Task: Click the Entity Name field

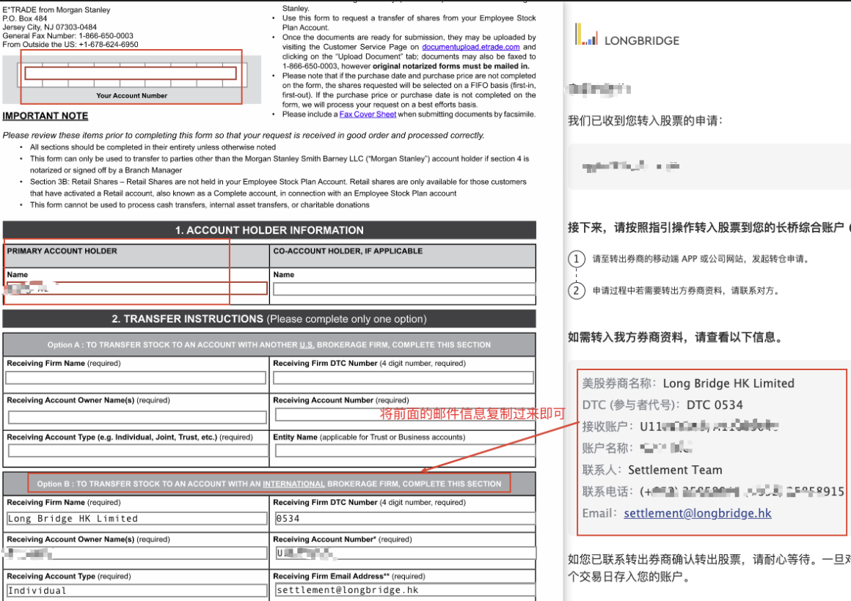Action: click(x=405, y=451)
